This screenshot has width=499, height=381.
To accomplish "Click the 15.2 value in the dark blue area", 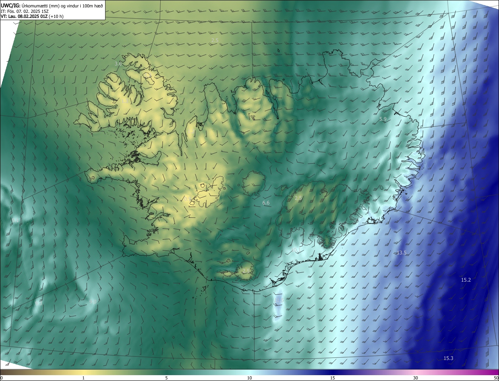I will click(466, 280).
